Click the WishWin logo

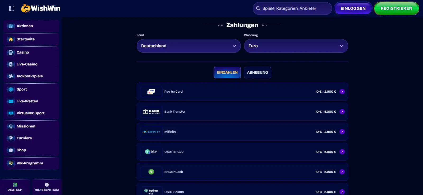coord(41,8)
